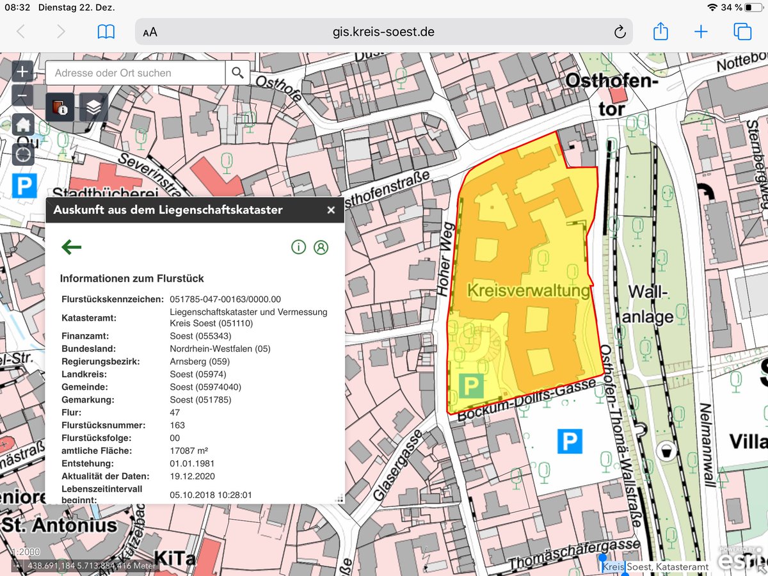Viewport: 768px width, 576px height.
Task: Click the Gemeinde value Soest (05974040)
Action: click(x=205, y=387)
